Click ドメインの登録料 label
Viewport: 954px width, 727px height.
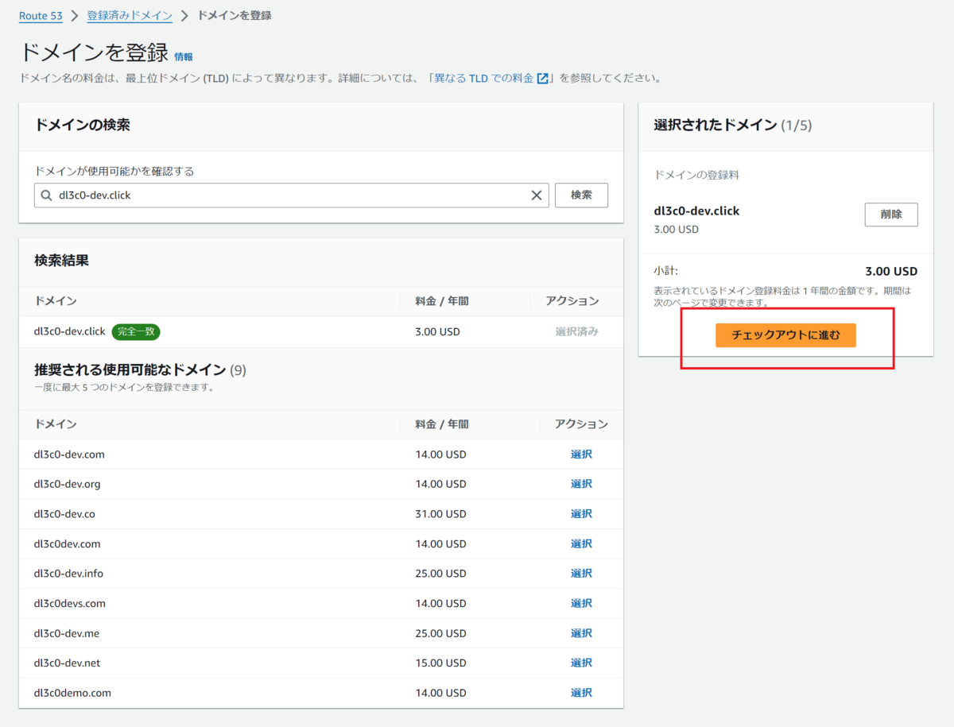[x=696, y=175]
